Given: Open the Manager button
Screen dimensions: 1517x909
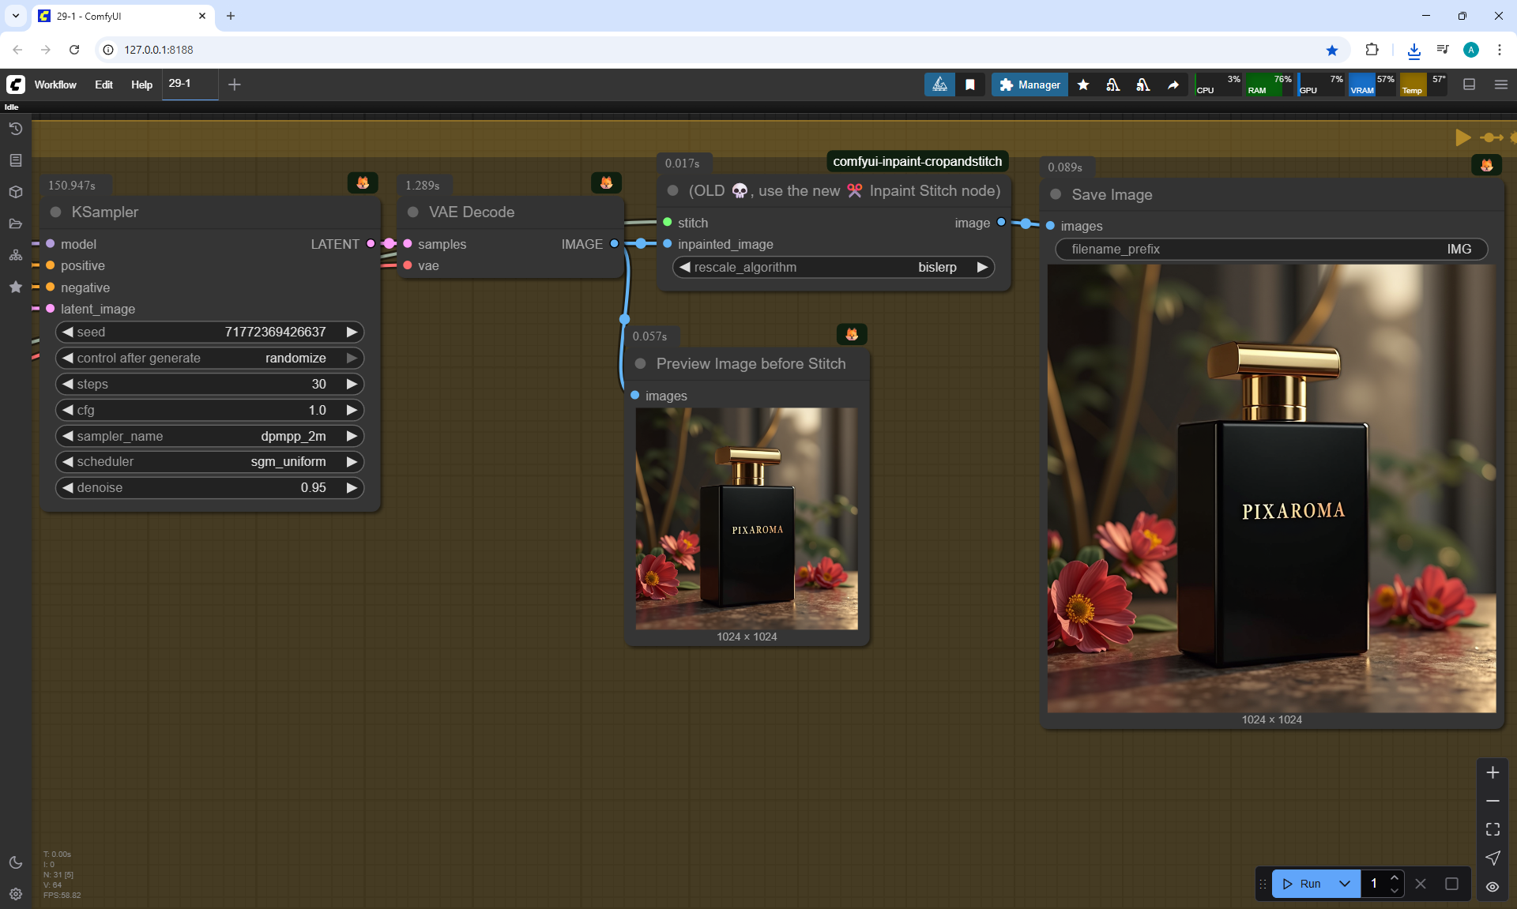Looking at the screenshot, I should pos(1030,85).
